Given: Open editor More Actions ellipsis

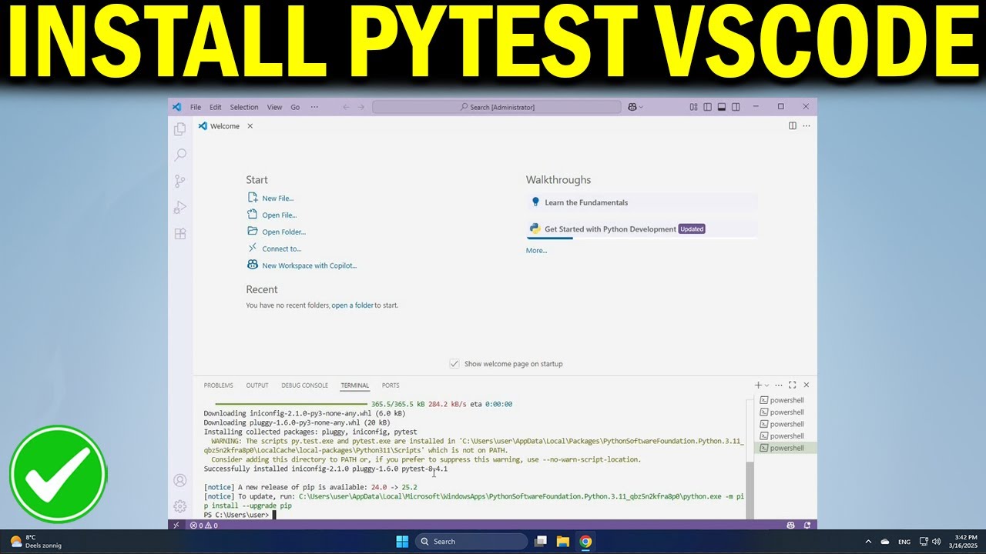Looking at the screenshot, I should [x=807, y=125].
